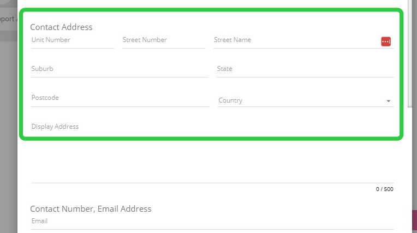Click the dialog's vertical scrollbar thumb

coord(410,55)
